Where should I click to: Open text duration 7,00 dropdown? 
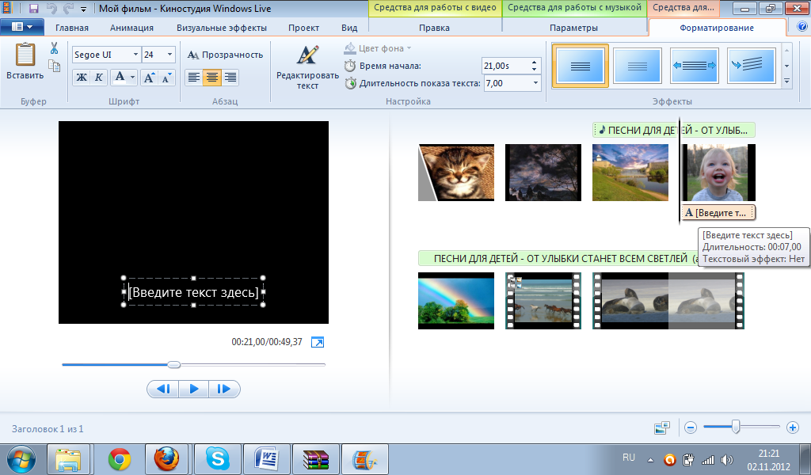pyautogui.click(x=535, y=82)
